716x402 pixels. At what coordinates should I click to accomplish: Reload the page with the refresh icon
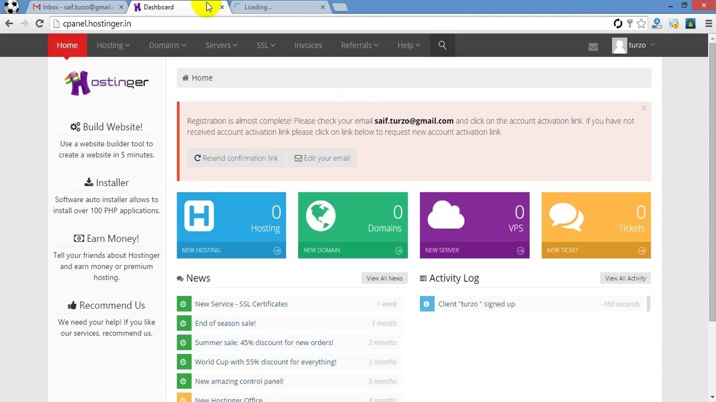pyautogui.click(x=39, y=23)
